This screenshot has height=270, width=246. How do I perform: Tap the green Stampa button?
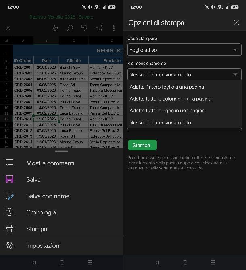[x=142, y=145]
